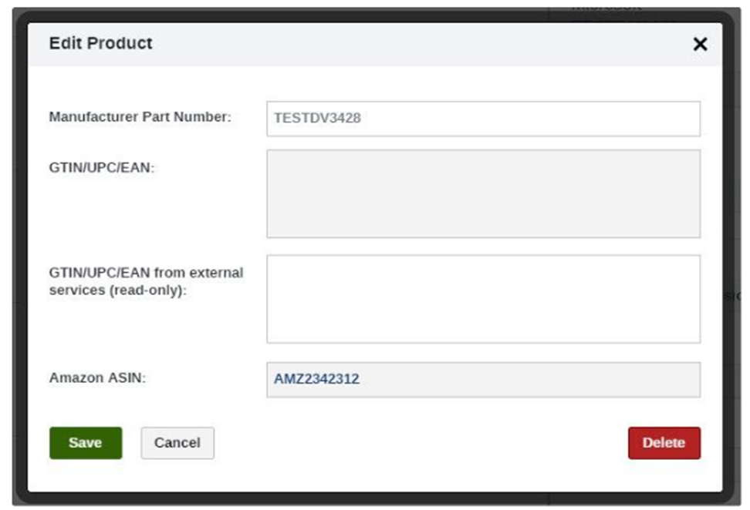Save the product changes

tap(86, 443)
